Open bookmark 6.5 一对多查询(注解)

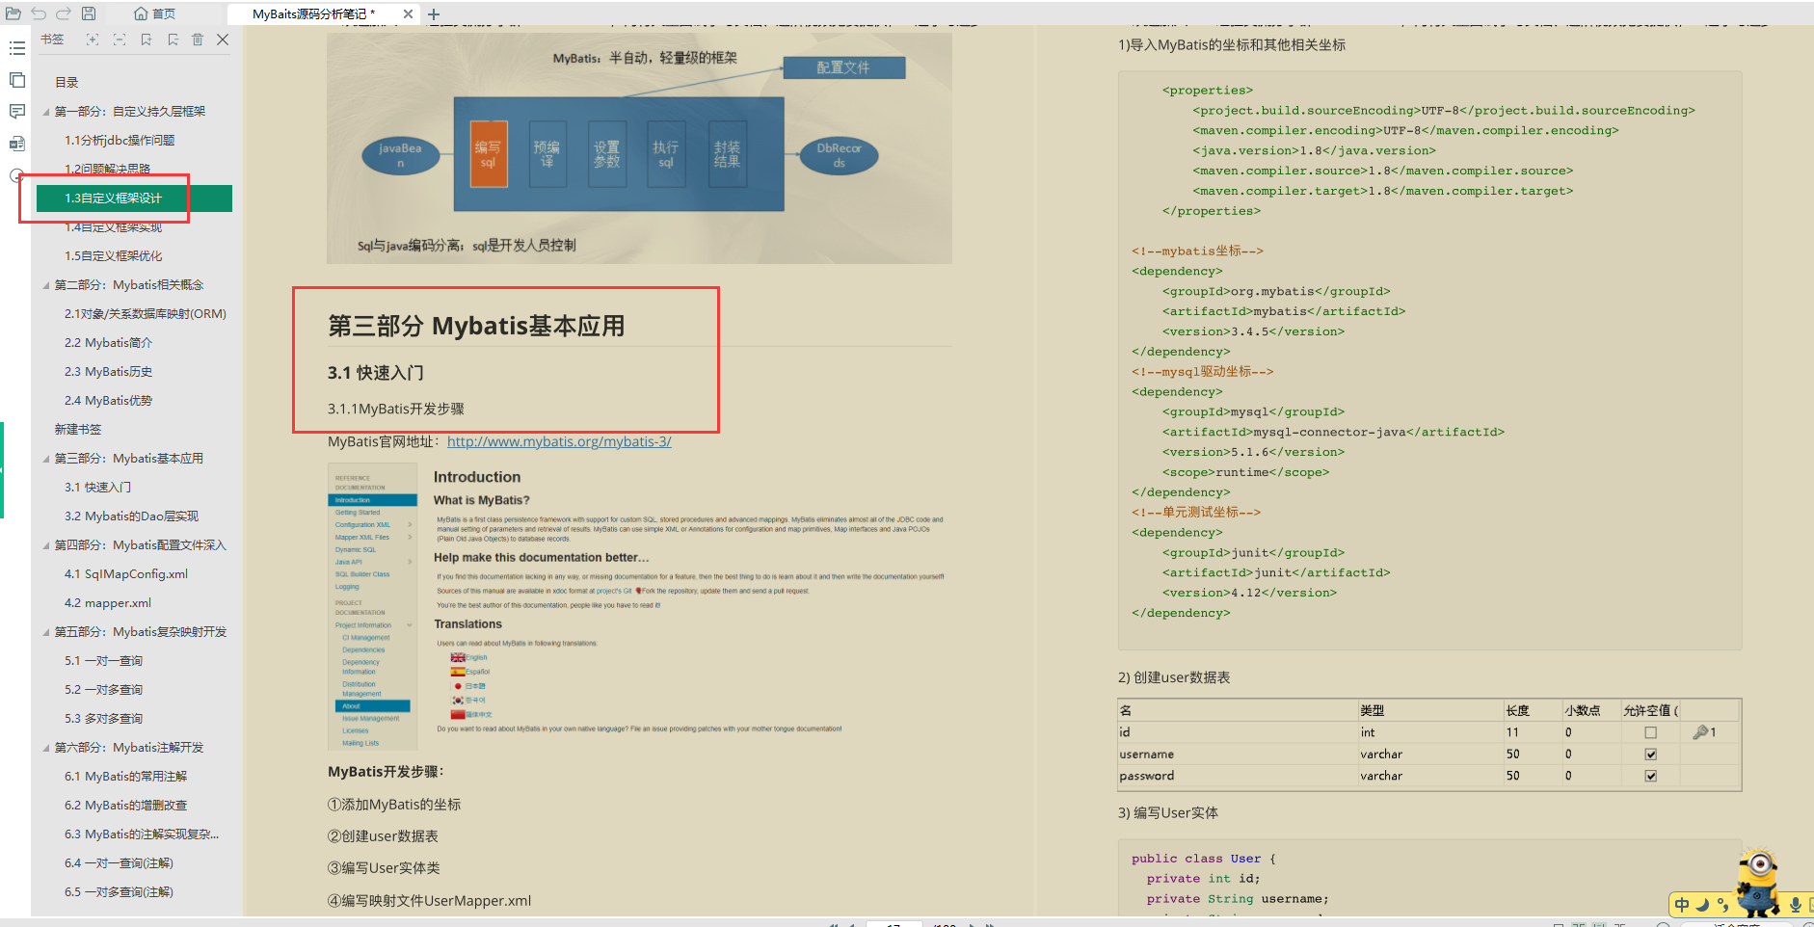119,892
